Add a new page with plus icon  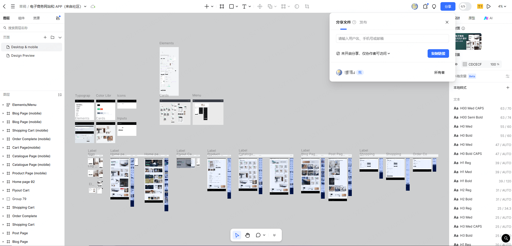click(x=45, y=37)
